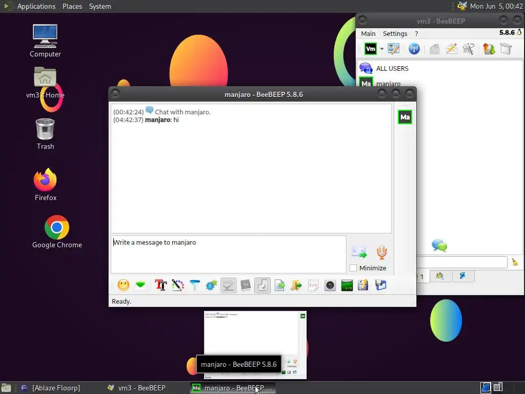The height and width of the screenshot is (394, 525).
Task: Select ALL USERS in the user list
Action: coord(440,68)
